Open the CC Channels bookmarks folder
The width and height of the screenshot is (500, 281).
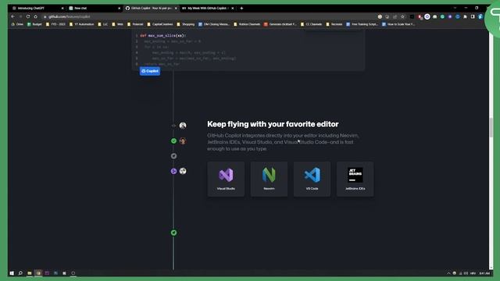(x=311, y=24)
